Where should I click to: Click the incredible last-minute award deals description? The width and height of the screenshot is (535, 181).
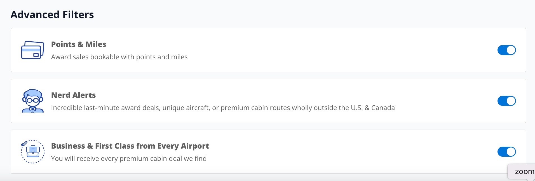(223, 108)
